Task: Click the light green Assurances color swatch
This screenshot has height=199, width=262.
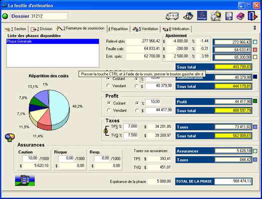Action: point(255,151)
